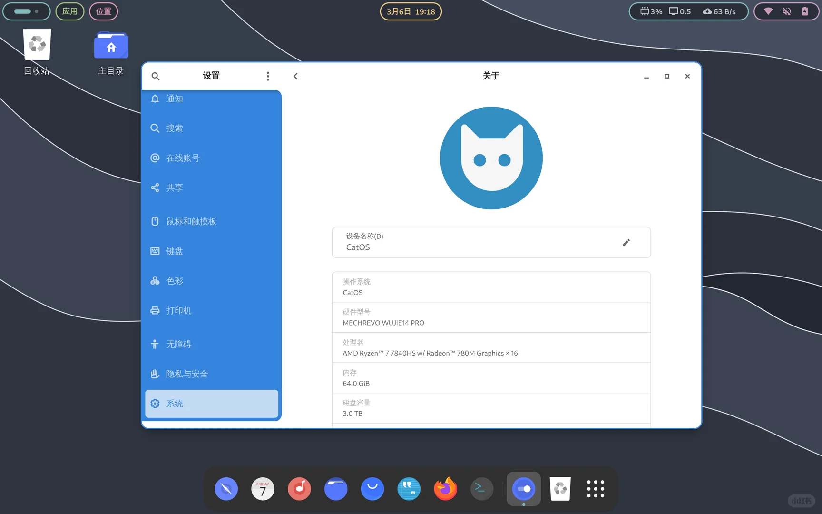Launch Firefox from the dock

click(444, 488)
